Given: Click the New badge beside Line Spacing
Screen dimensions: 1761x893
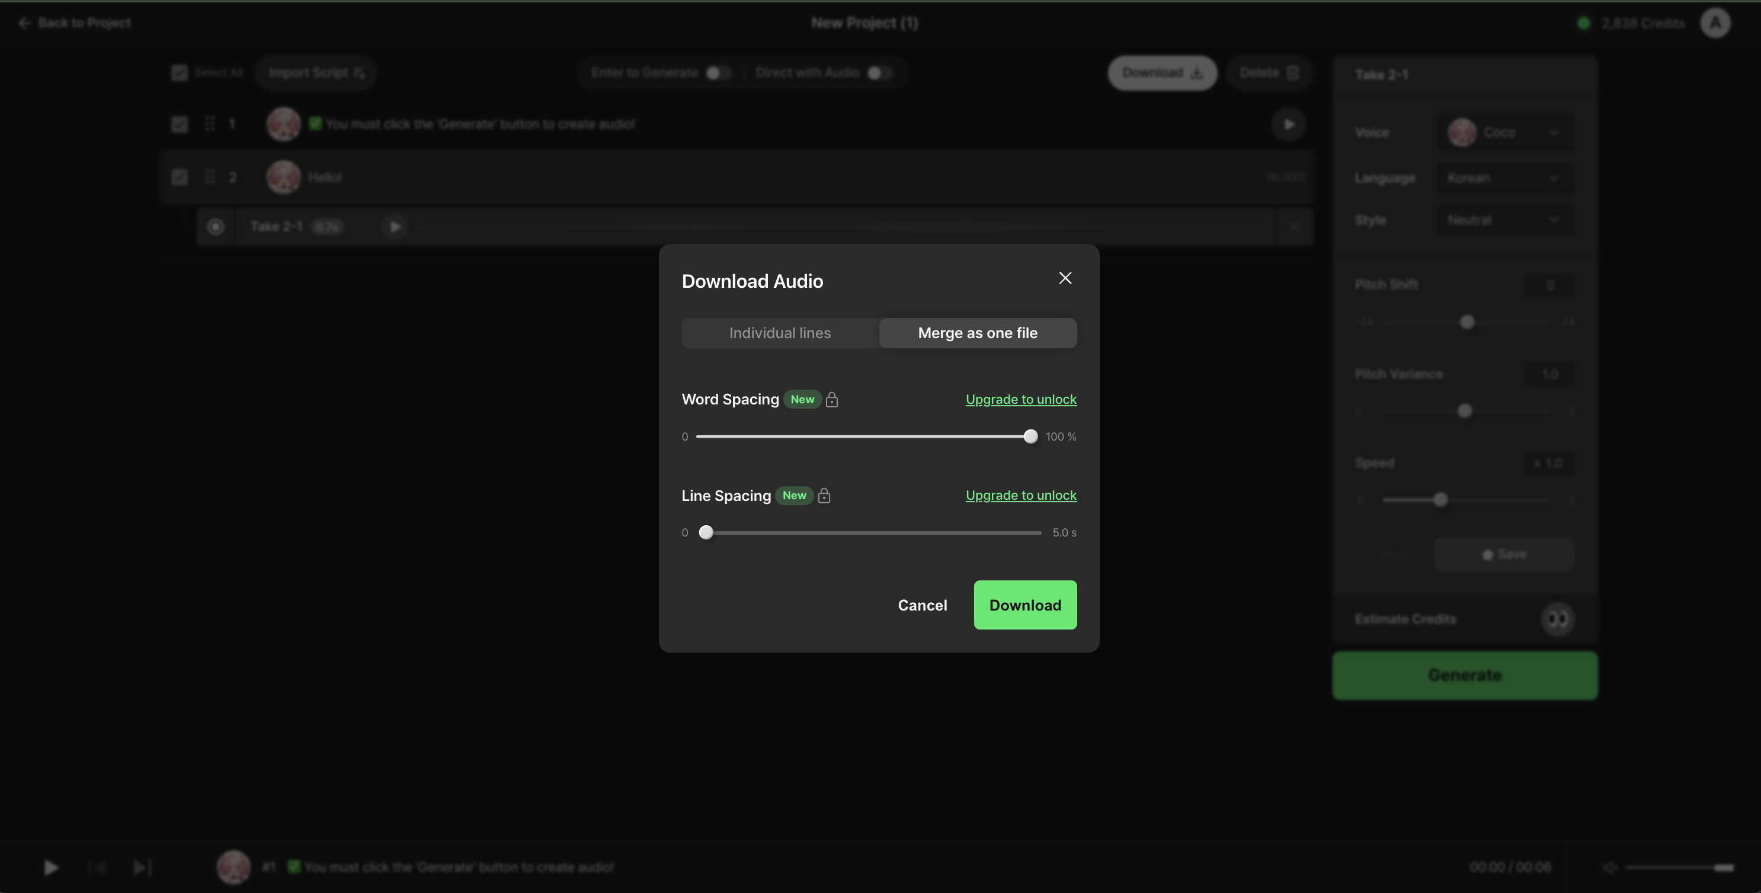Looking at the screenshot, I should (793, 495).
